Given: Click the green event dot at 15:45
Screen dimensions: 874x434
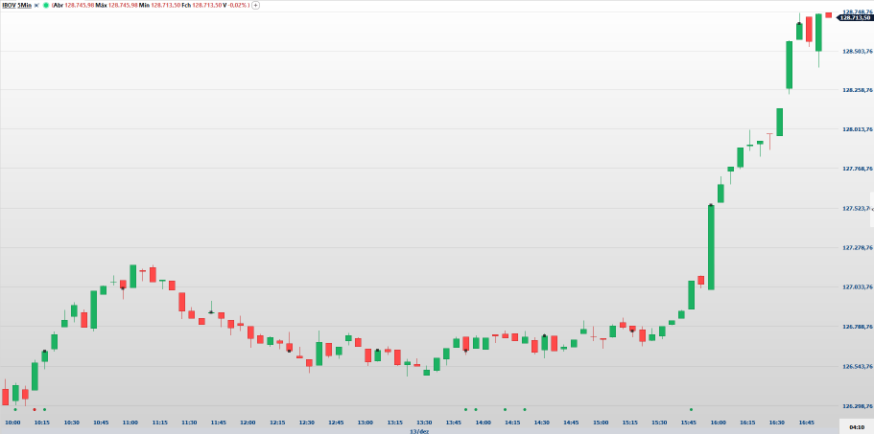Looking at the screenshot, I should 691,409.
